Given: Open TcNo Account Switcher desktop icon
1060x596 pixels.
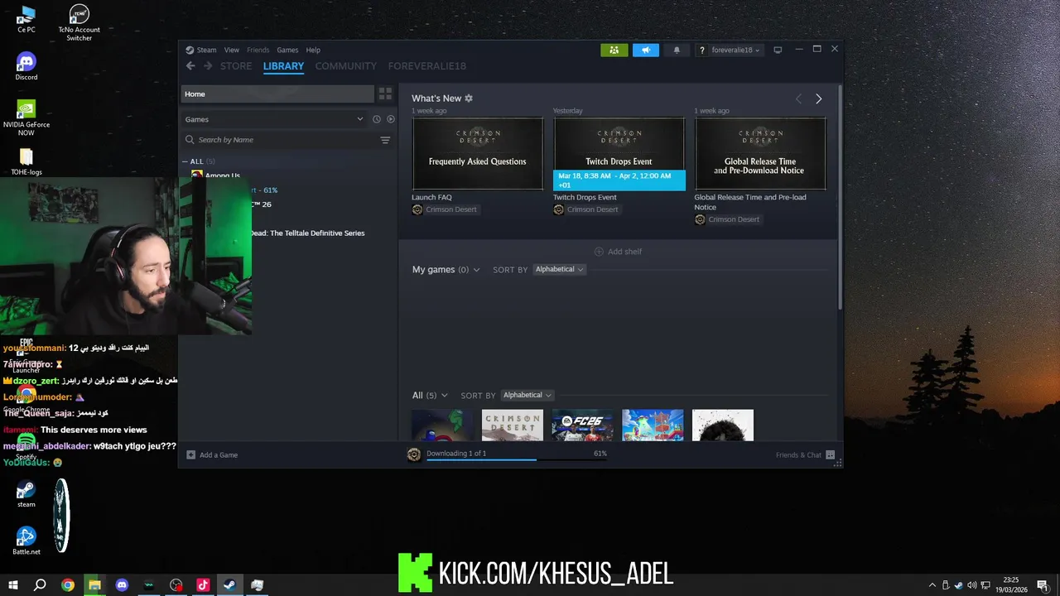Looking at the screenshot, I should click(x=79, y=23).
